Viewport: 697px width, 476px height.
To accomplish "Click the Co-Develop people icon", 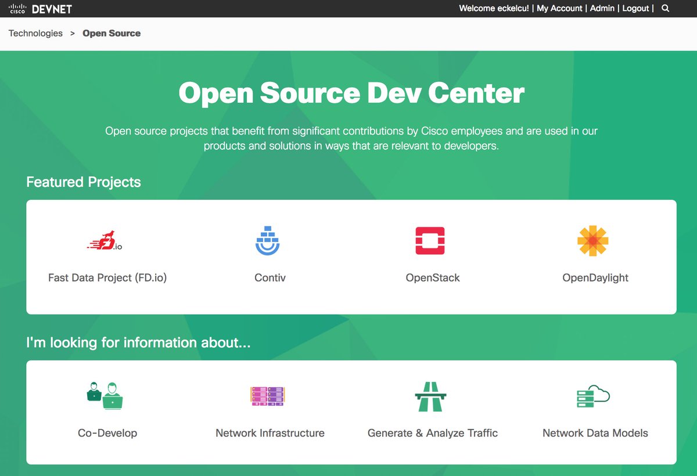I will [x=105, y=396].
